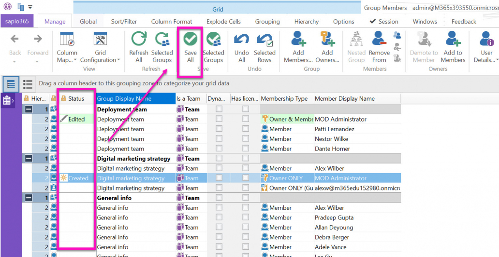499x257 pixels.
Task: Toggle Dynamic checkbox for Pradeep Gupta row
Action: click(x=219, y=217)
